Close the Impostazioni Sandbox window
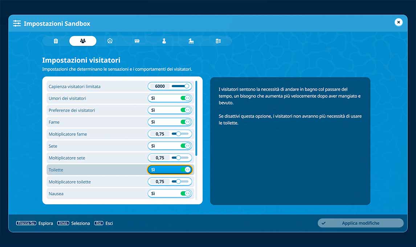416x247 pixels. point(398,23)
